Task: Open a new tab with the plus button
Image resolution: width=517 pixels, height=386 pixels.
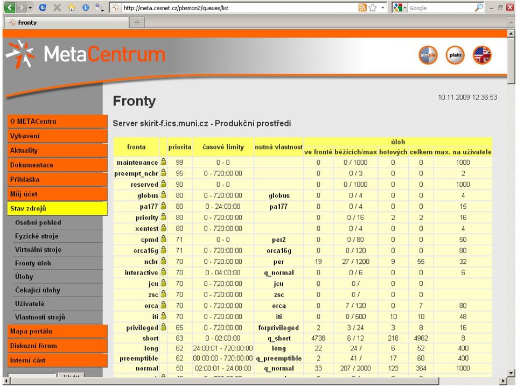Action: (x=137, y=23)
